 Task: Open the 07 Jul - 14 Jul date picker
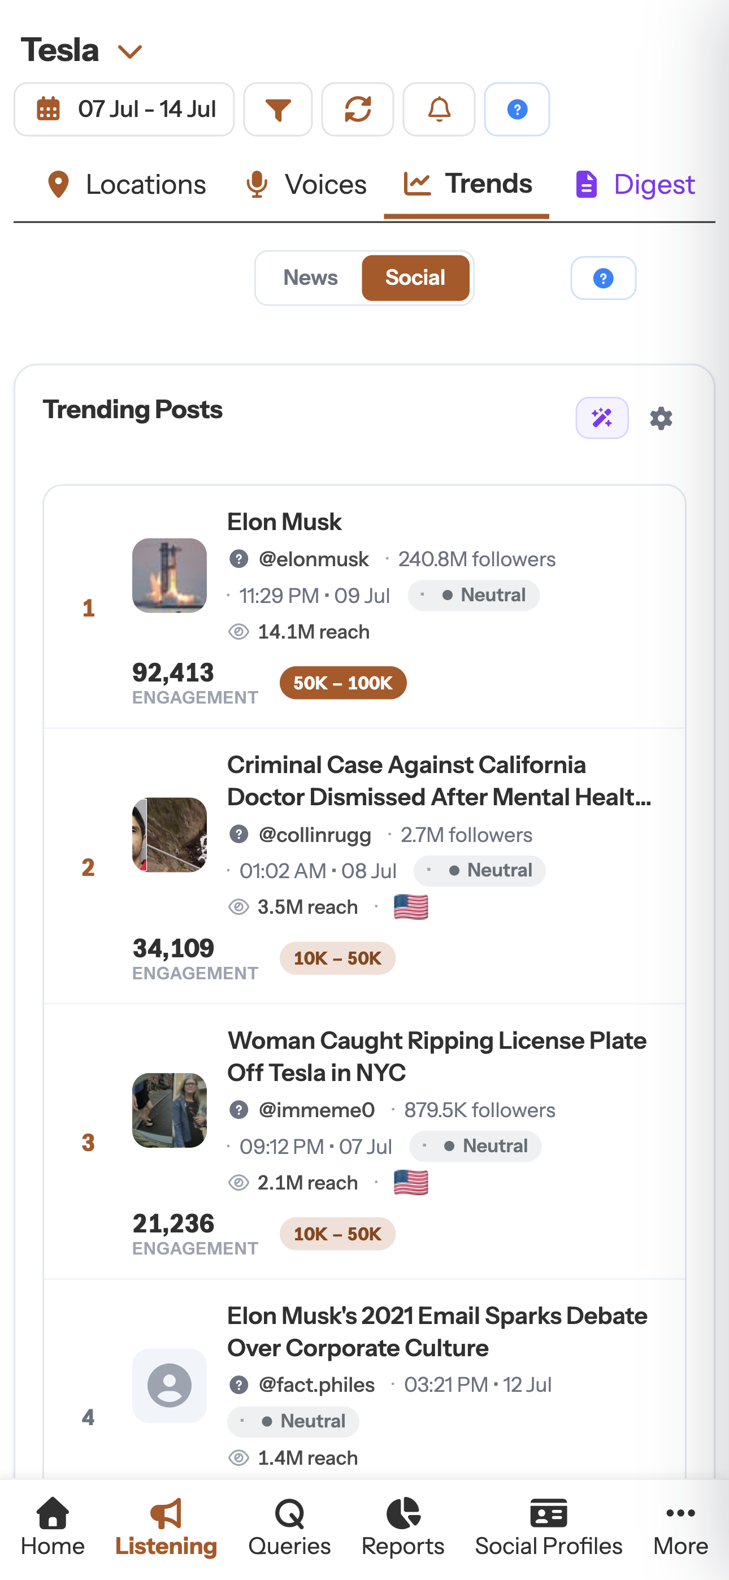tap(124, 110)
